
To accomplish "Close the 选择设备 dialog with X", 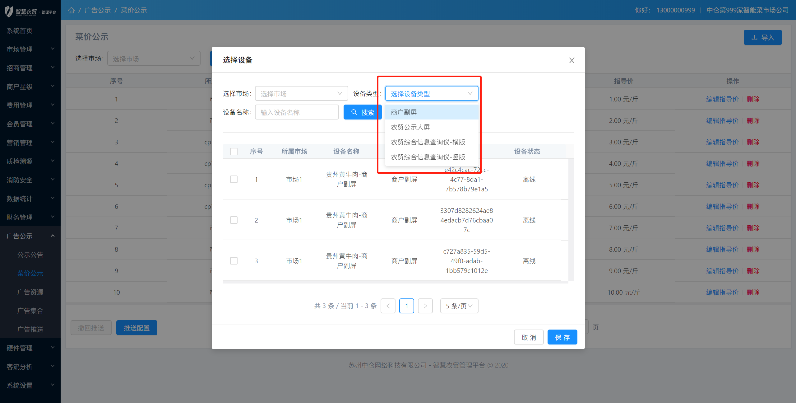I will (572, 60).
